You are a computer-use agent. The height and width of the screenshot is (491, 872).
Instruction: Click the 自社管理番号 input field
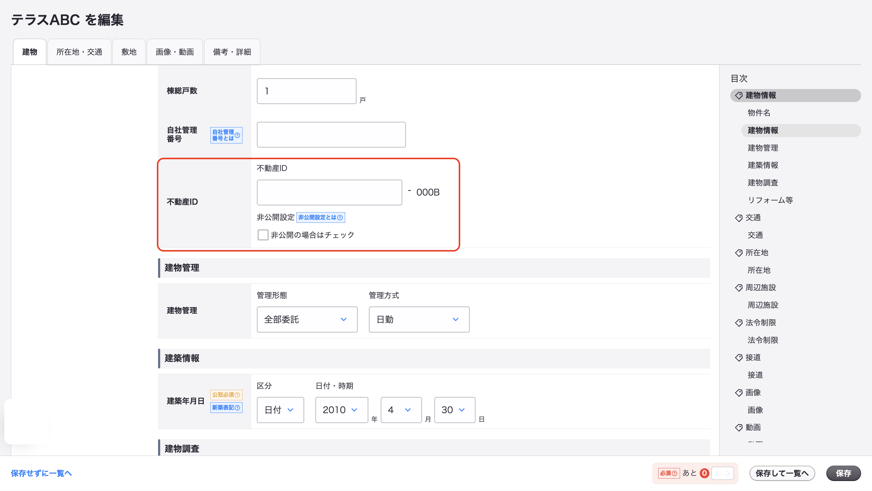click(x=331, y=135)
